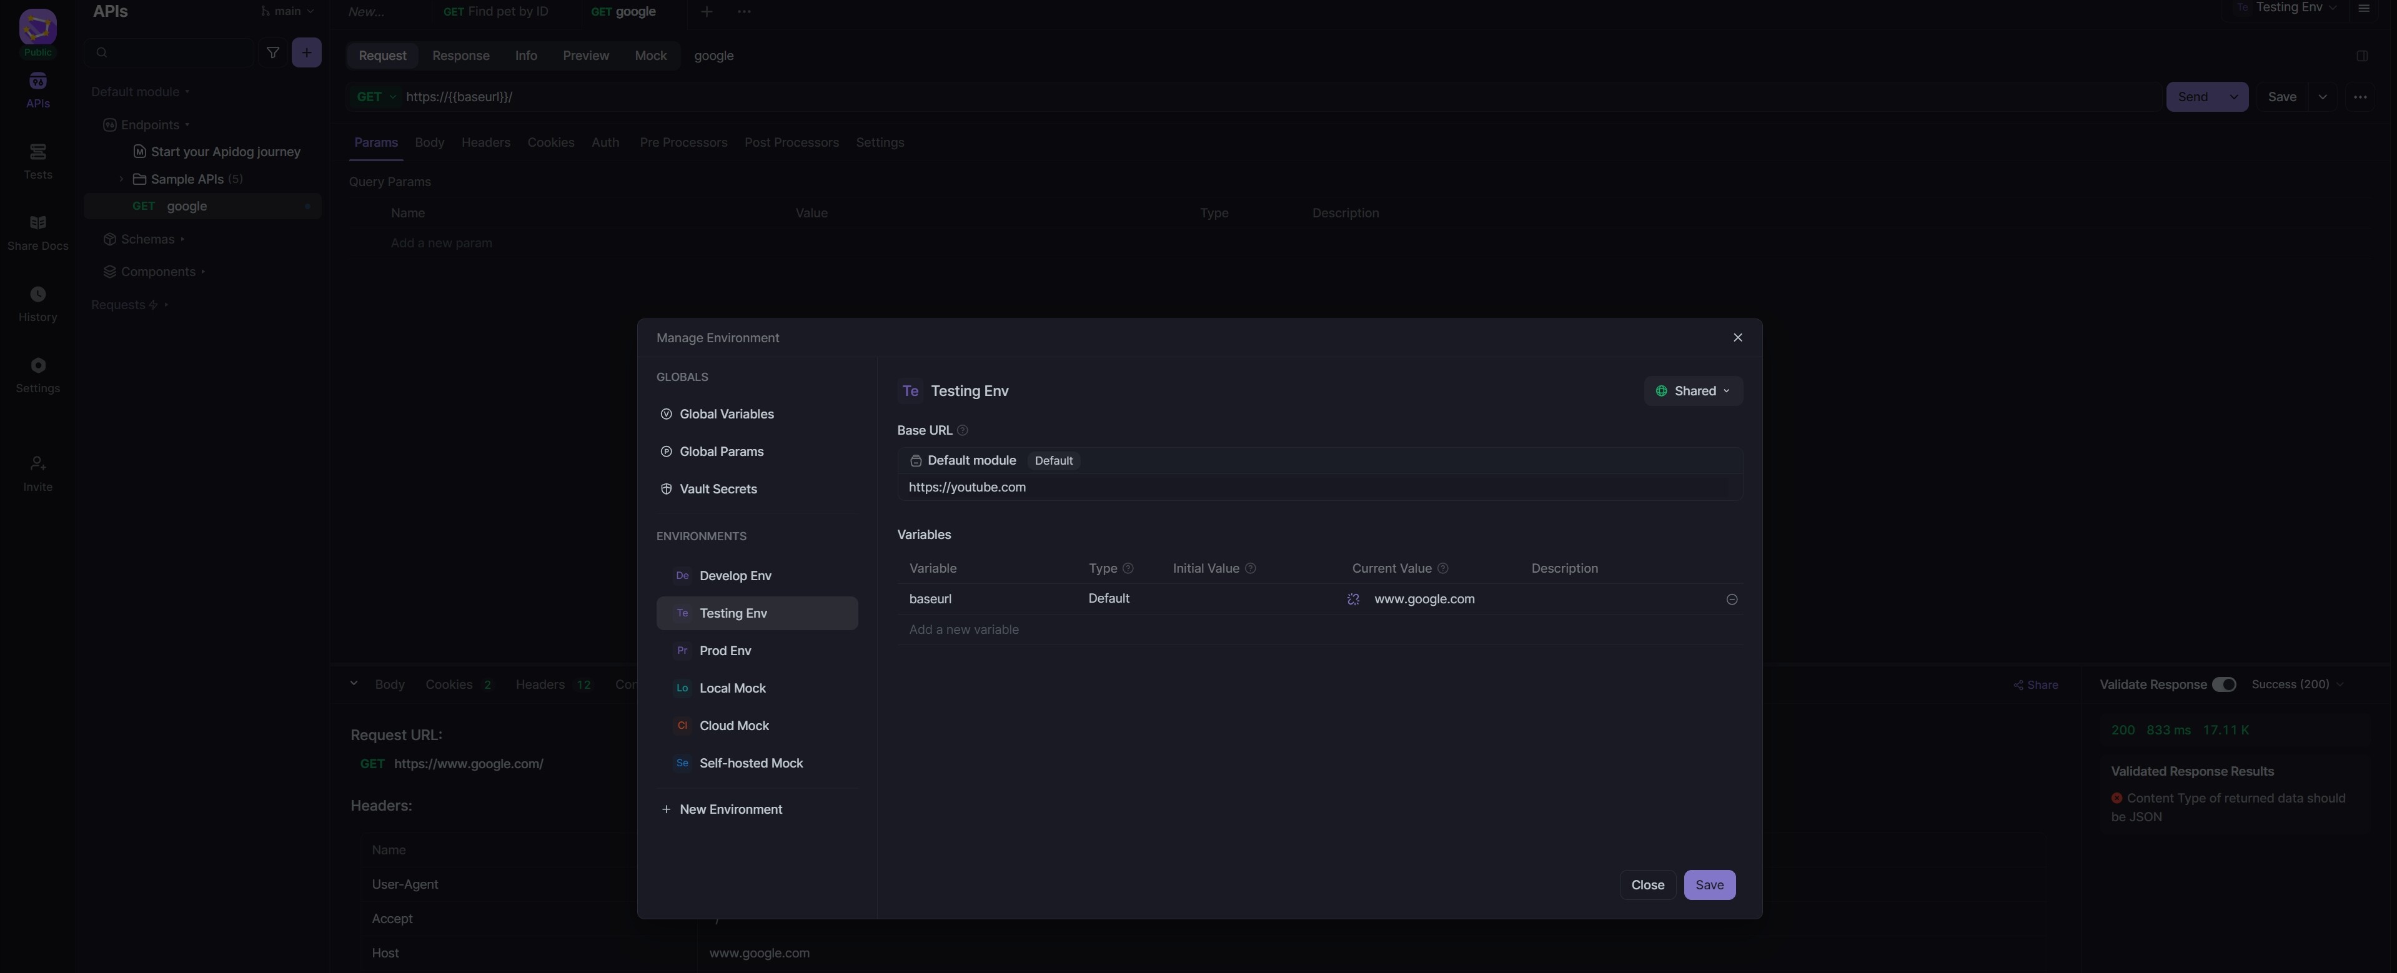Switch to the Info tab

point(526,56)
